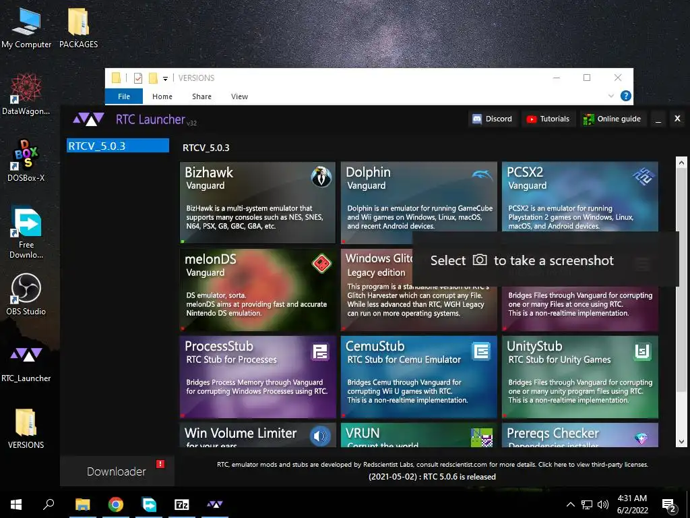Screen dimensions: 690x518
Task: Click the PCSX2 logo icon
Action: point(644,176)
